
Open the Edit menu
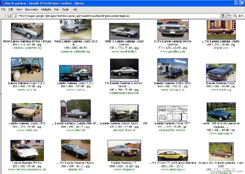(11, 10)
